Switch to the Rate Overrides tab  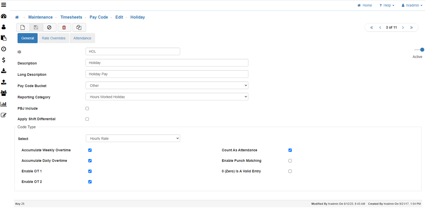click(54, 38)
